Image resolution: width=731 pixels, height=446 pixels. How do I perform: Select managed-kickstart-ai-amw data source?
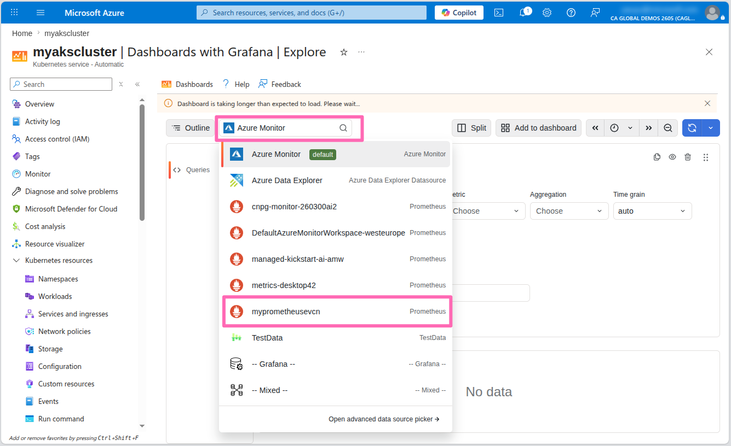336,259
